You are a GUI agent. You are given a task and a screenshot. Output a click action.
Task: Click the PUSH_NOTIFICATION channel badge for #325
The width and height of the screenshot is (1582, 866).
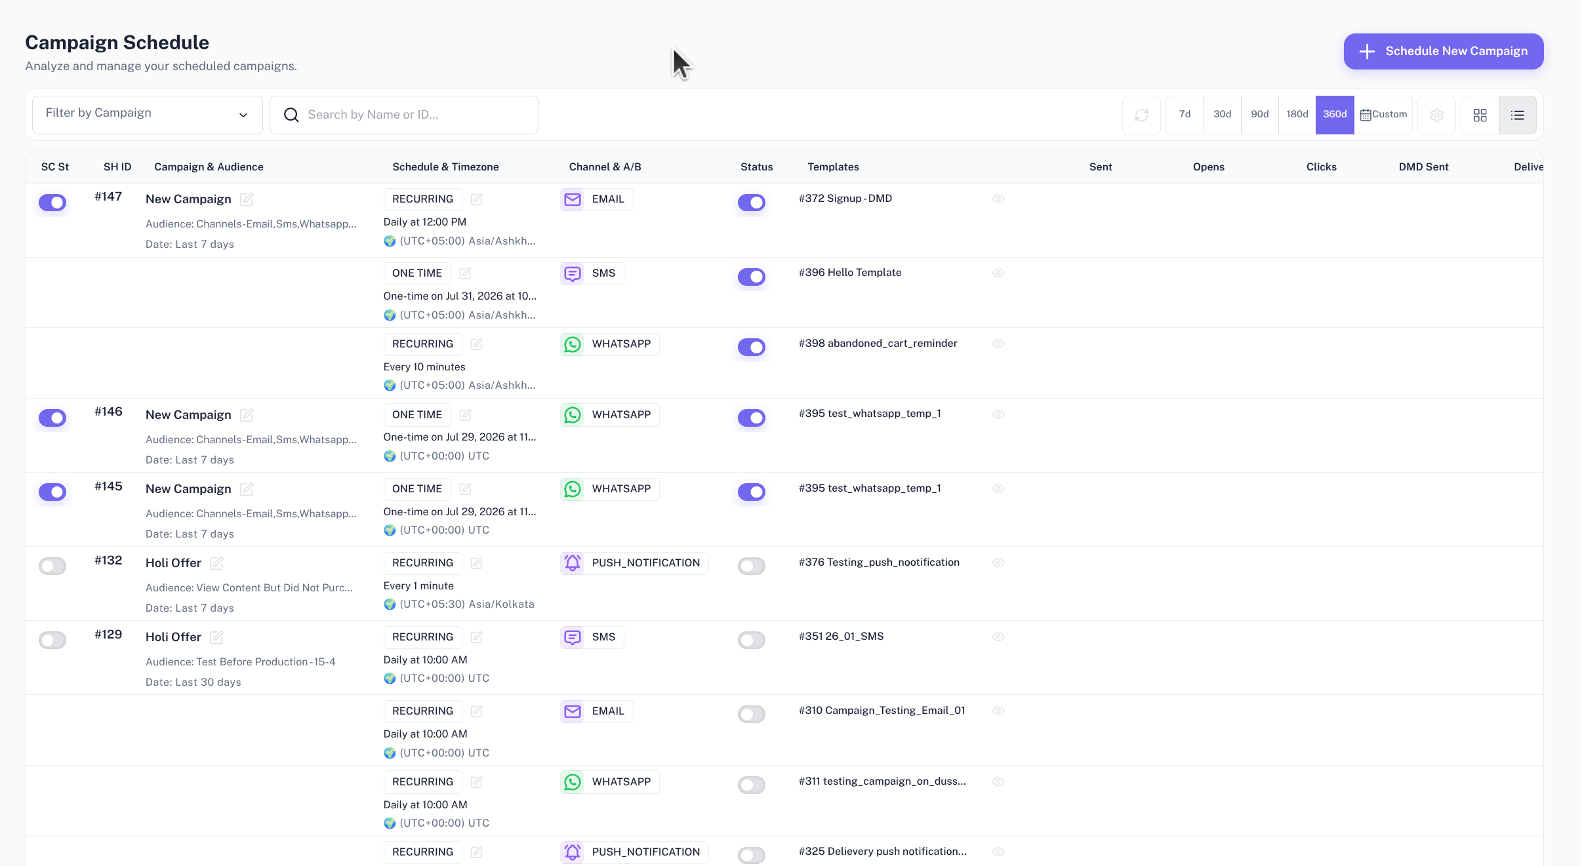pyautogui.click(x=634, y=852)
